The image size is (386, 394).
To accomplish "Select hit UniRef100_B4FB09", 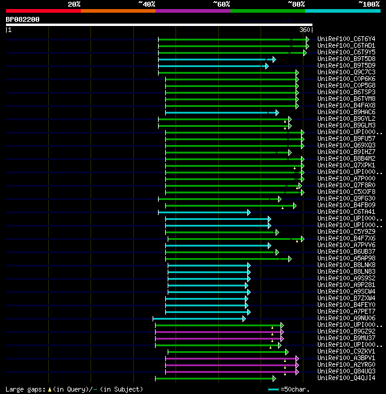I will (346, 205).
